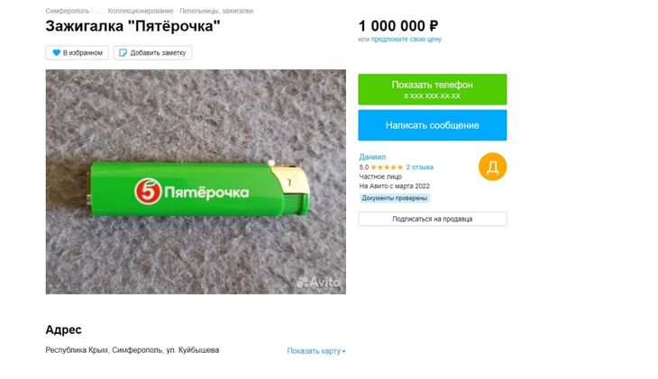
Task: Click the five-star seller rating
Action: (387, 167)
